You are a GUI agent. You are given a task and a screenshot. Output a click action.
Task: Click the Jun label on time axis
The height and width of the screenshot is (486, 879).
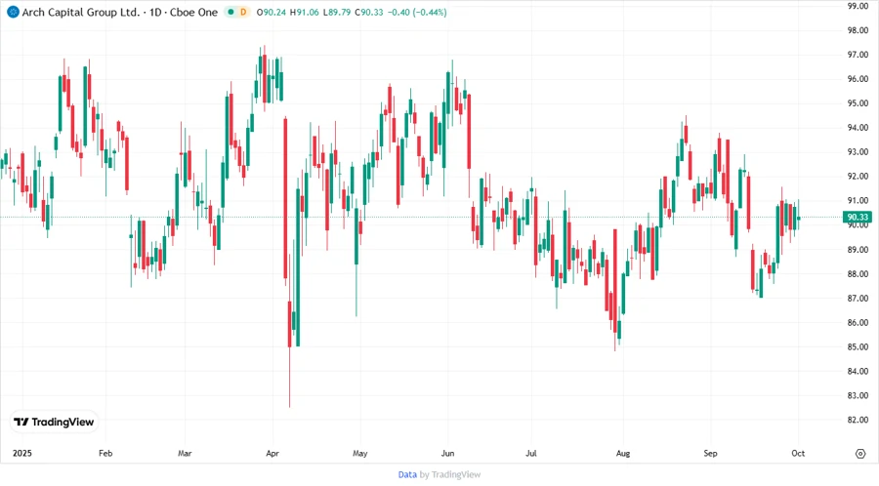click(x=448, y=454)
